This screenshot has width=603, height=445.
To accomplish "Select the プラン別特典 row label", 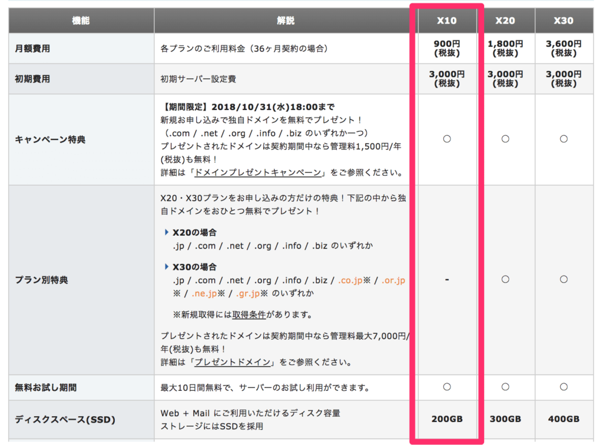I will (x=42, y=280).
